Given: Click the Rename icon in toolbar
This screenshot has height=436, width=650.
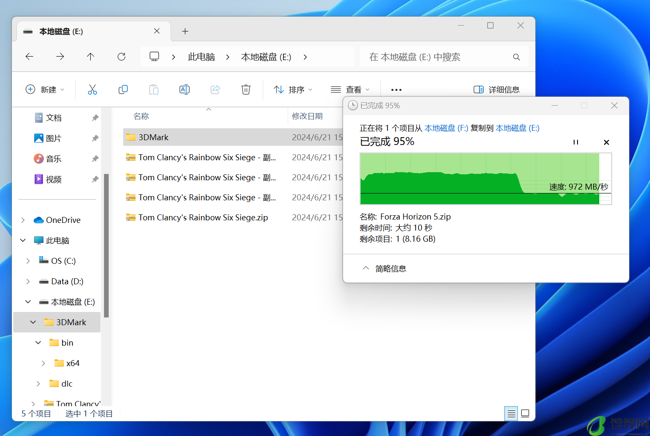Looking at the screenshot, I should pyautogui.click(x=185, y=90).
